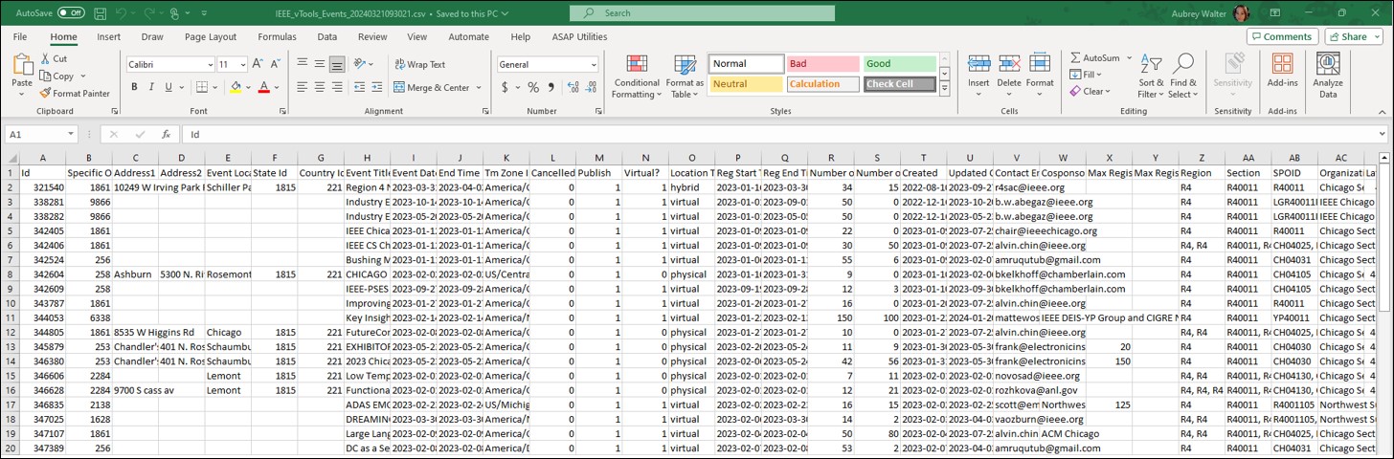Image resolution: width=1394 pixels, height=459 pixels.
Task: Click the Copy icon in Clipboard
Action: pyautogui.click(x=46, y=76)
